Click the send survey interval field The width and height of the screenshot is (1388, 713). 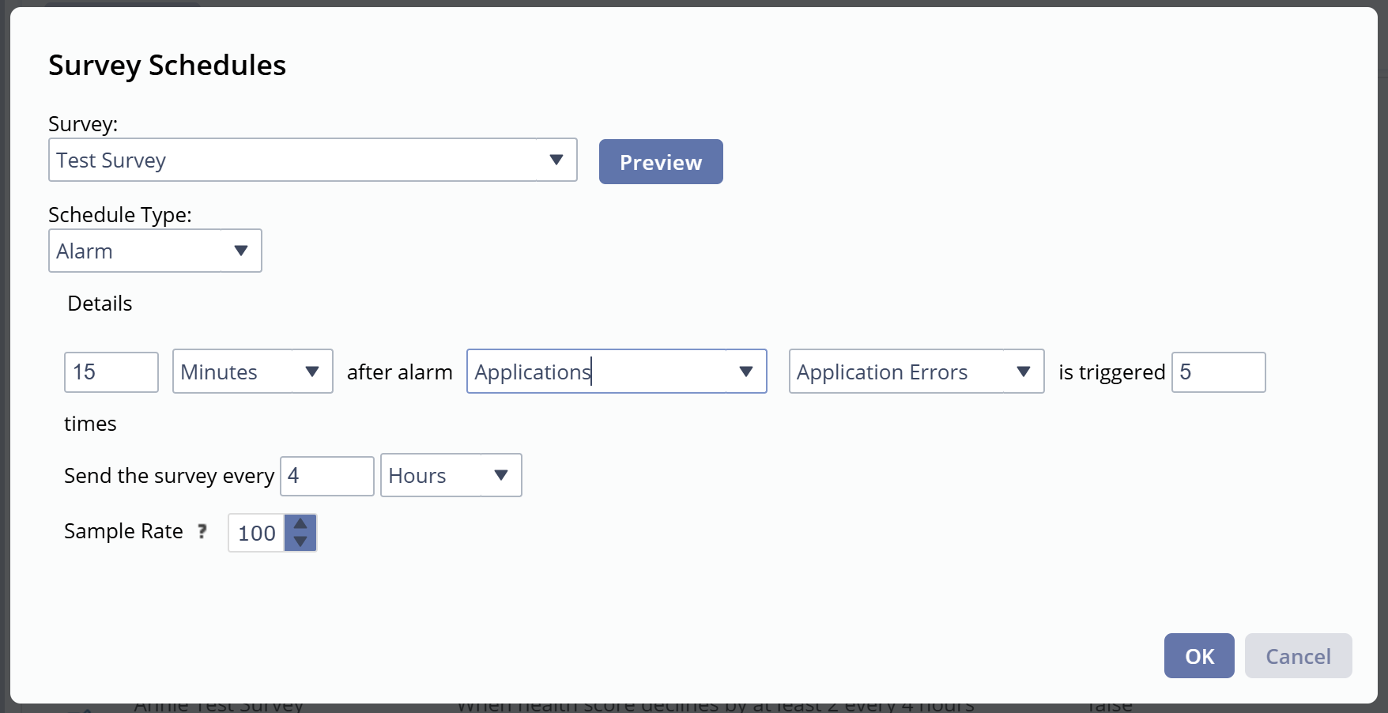(326, 476)
